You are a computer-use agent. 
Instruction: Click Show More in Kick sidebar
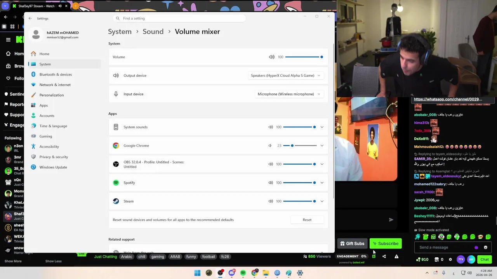pyautogui.click(x=13, y=261)
